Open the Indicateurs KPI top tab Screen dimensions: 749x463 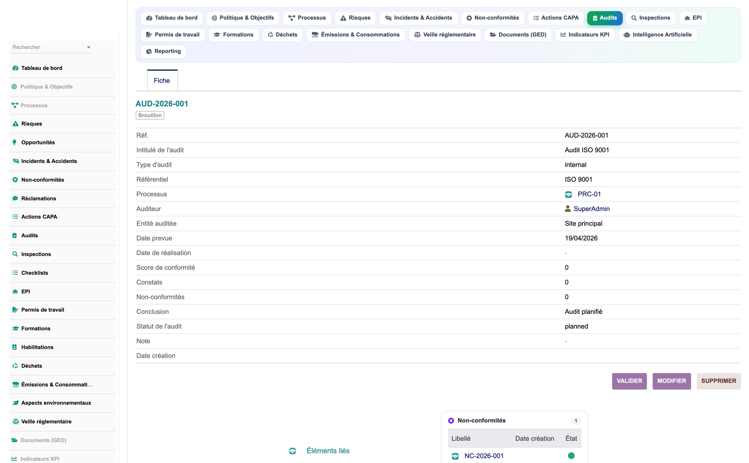pos(585,35)
